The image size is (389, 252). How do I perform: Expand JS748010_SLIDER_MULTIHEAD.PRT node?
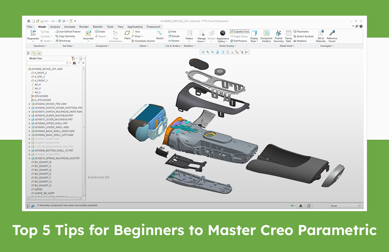[x=29, y=116]
